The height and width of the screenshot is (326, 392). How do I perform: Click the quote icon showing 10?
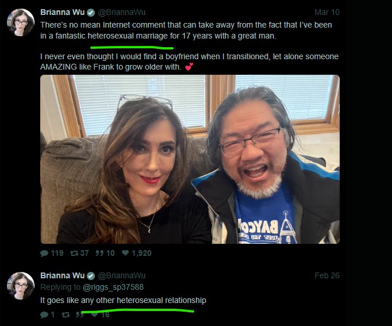pyautogui.click(x=99, y=253)
